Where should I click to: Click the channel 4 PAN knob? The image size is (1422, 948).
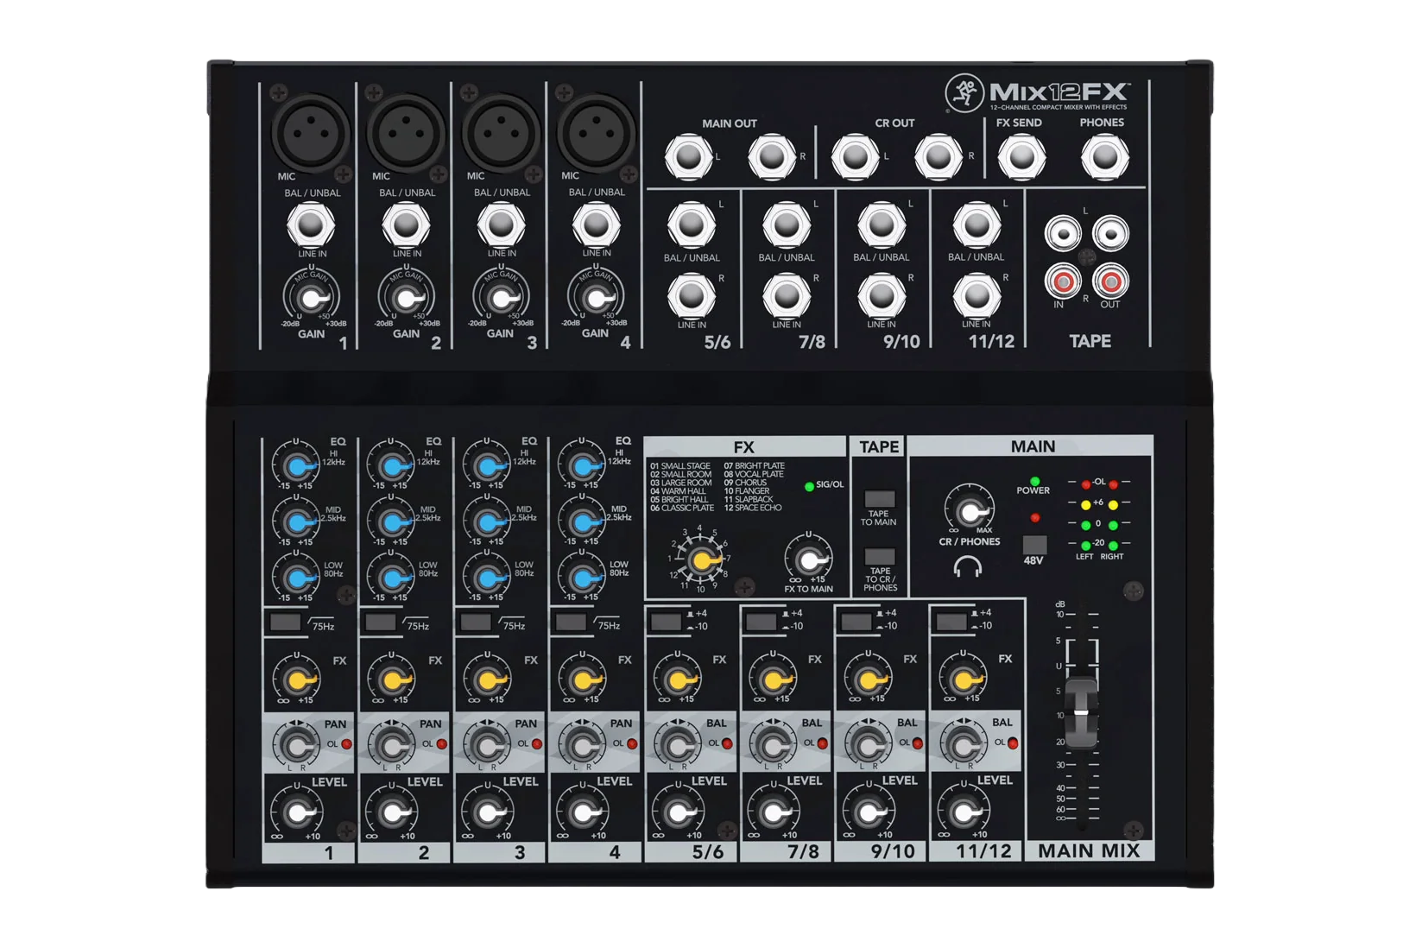(581, 744)
